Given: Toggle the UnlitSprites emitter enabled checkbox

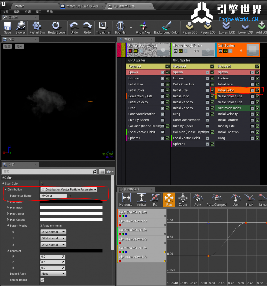Looking at the screenshot, I should pyautogui.click(x=221, y=51).
